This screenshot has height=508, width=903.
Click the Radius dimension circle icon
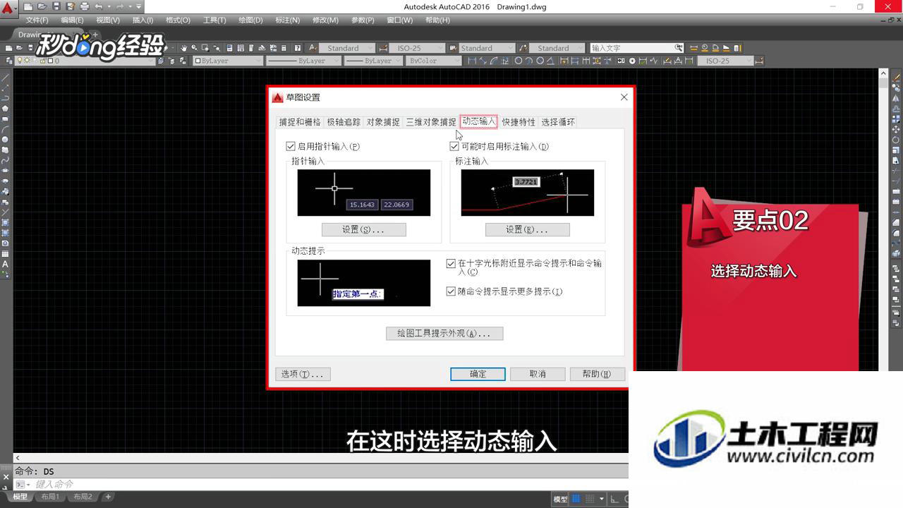519,61
